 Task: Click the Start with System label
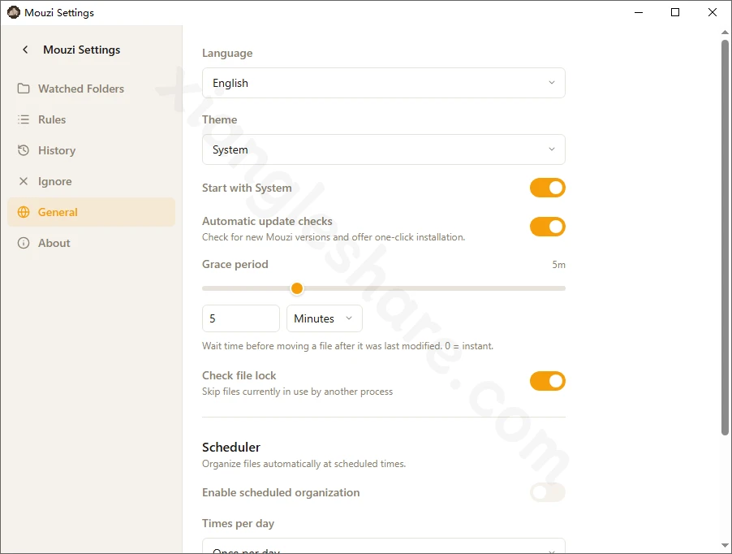tap(247, 188)
